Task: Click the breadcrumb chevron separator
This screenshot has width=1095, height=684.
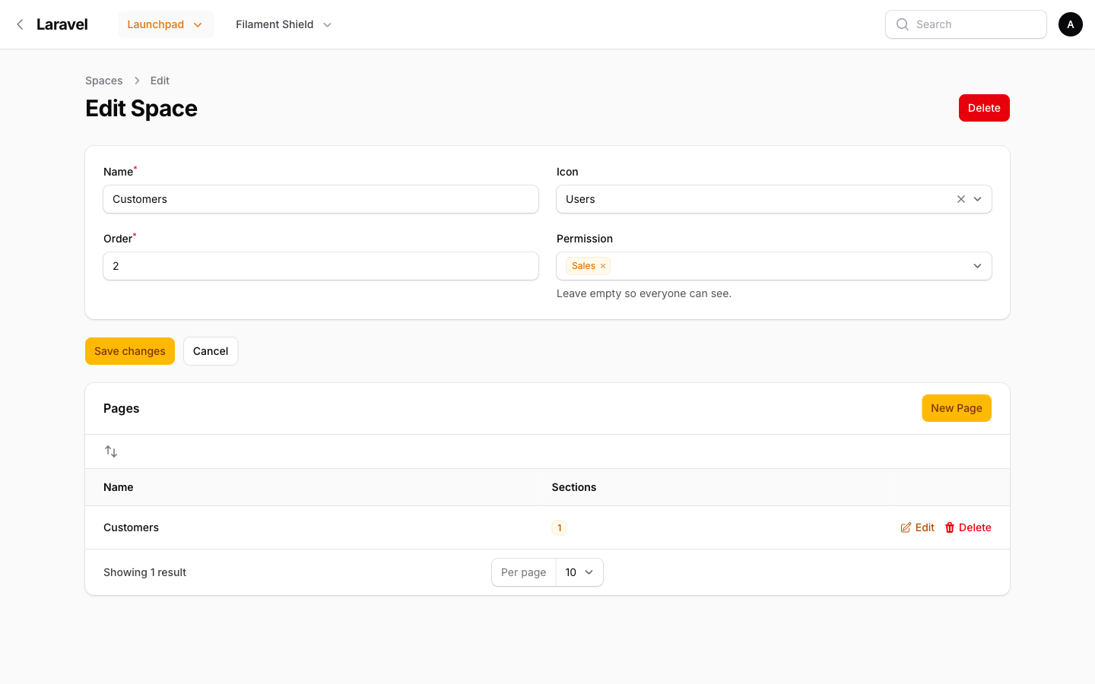Action: click(x=137, y=81)
